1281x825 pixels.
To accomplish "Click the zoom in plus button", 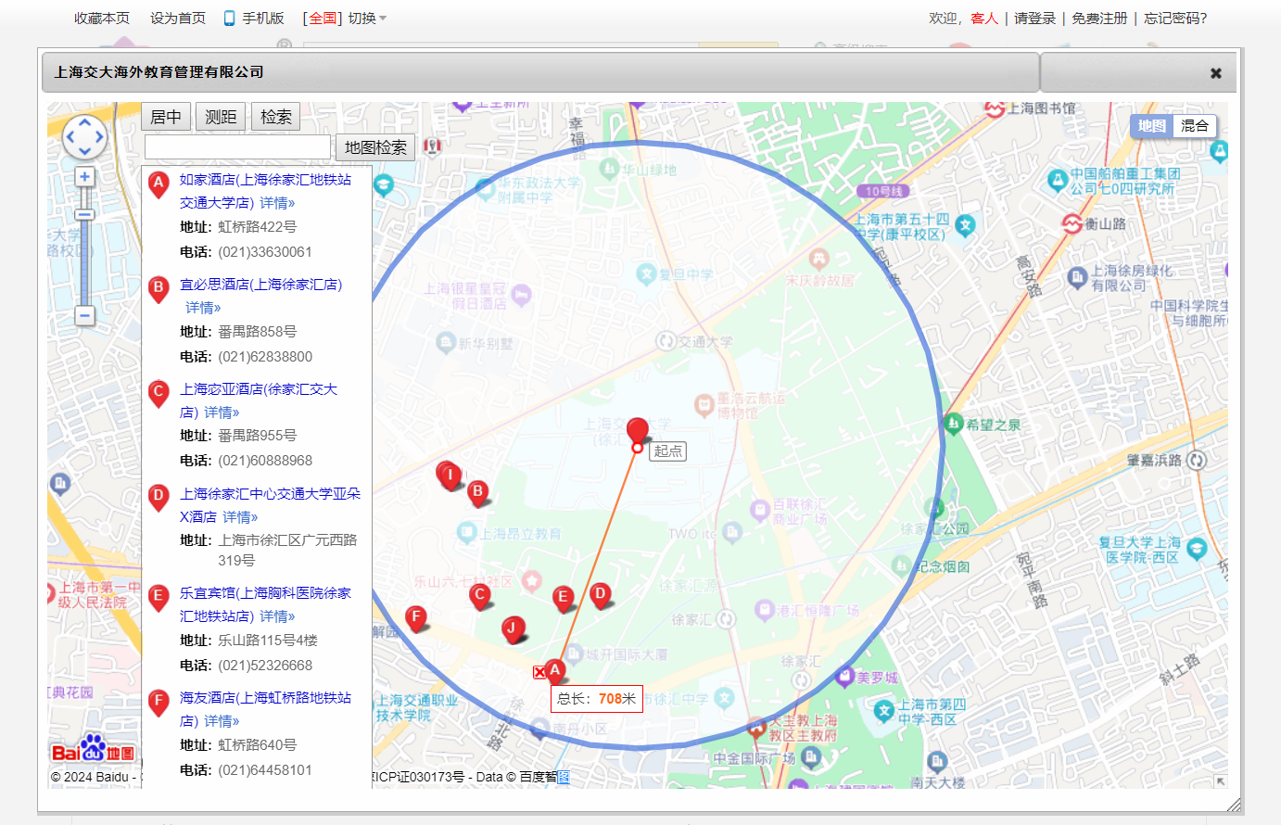I will tap(84, 177).
